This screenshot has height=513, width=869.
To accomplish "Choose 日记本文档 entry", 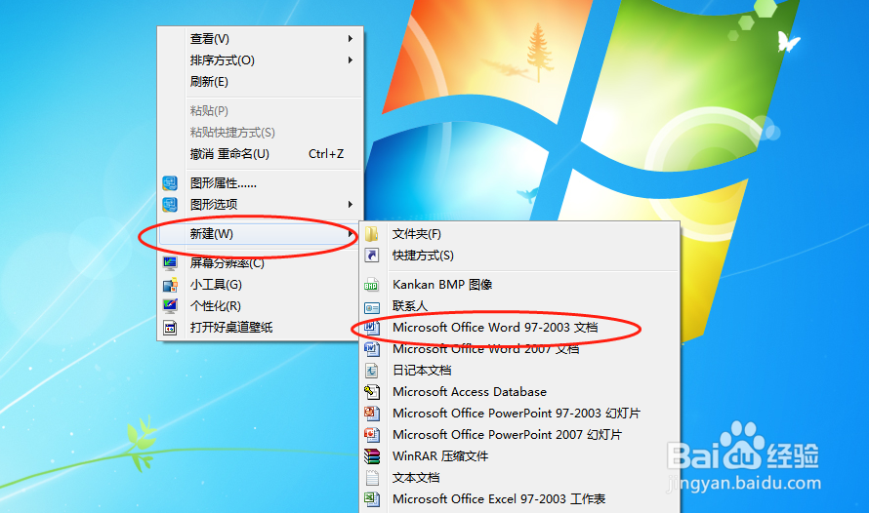I will pos(519,371).
